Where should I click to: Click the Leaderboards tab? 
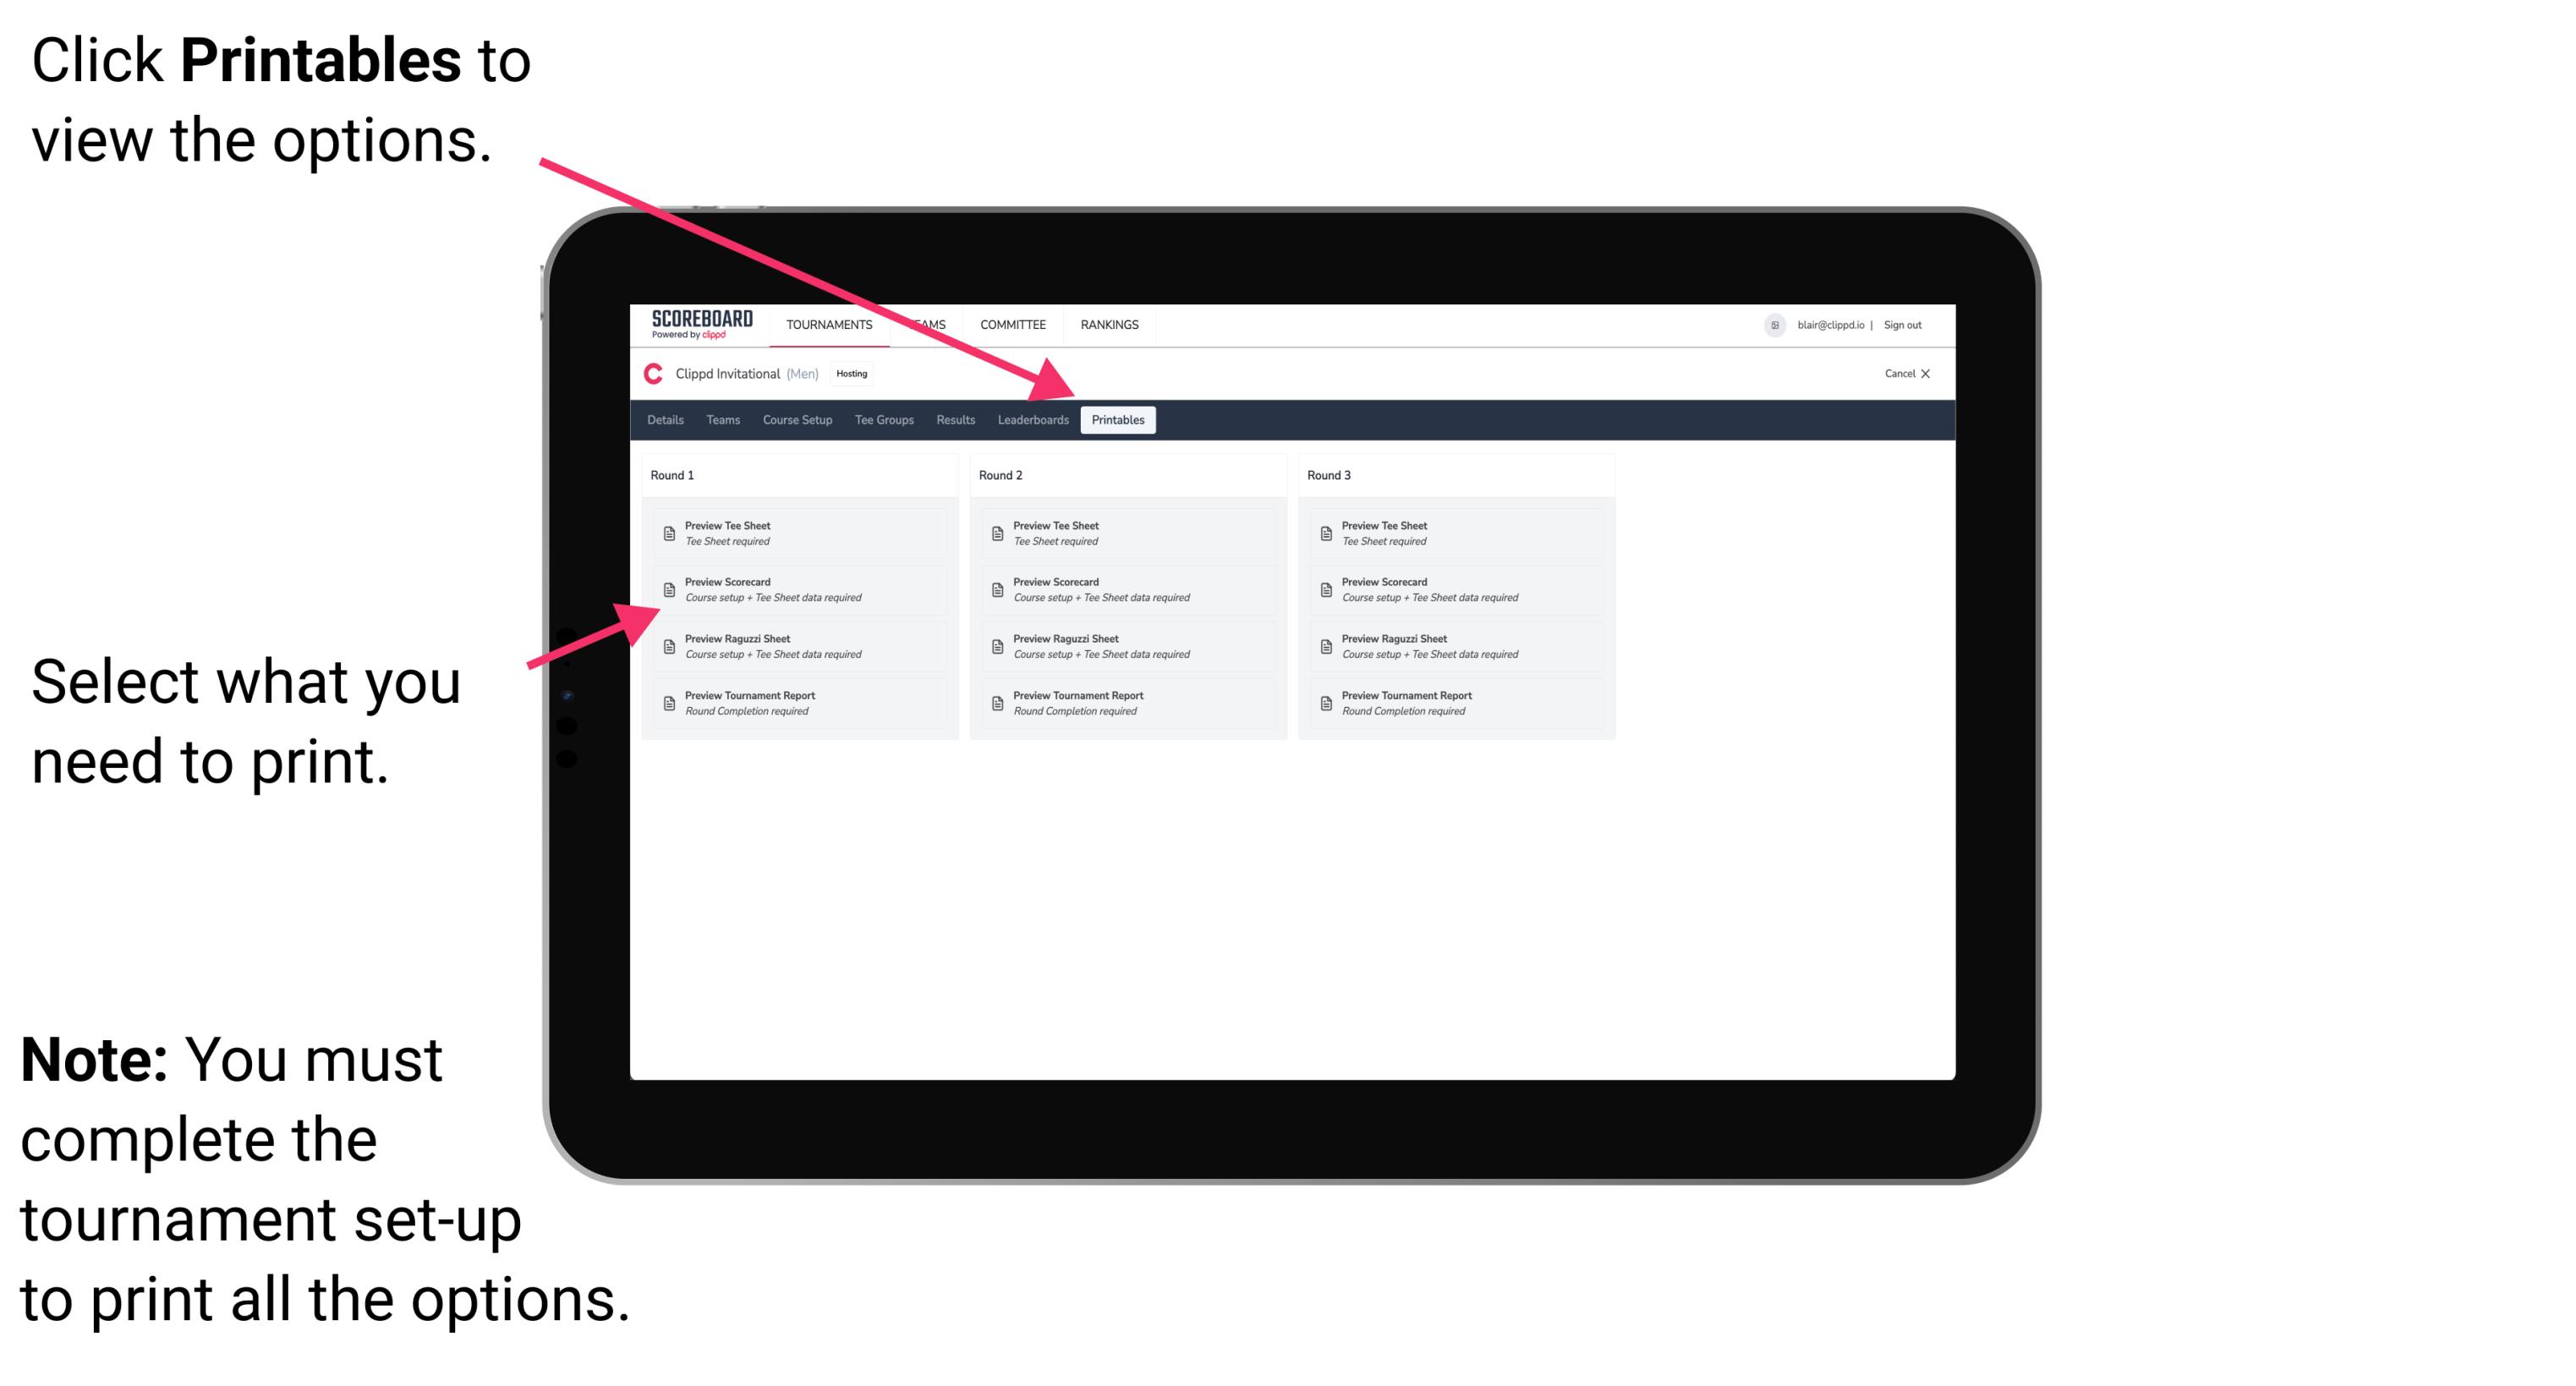coord(1033,420)
